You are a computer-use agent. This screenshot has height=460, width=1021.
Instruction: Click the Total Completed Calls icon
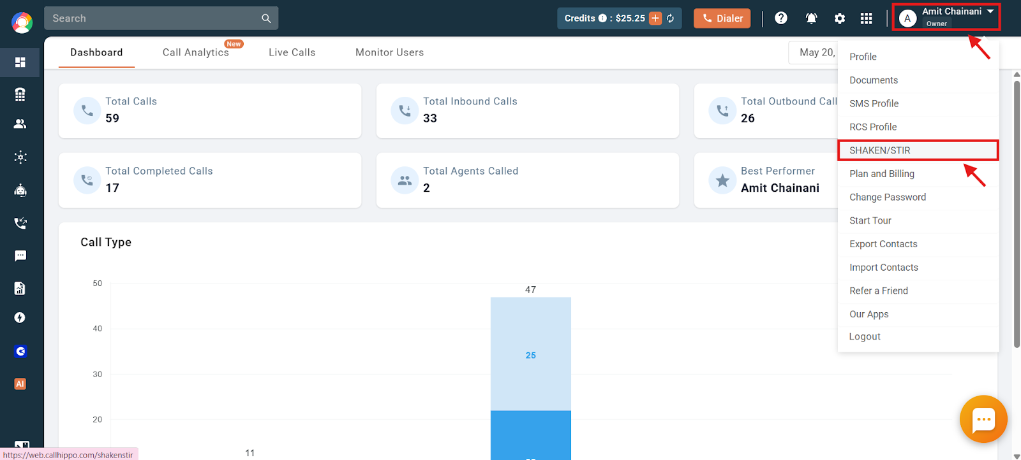(87, 180)
